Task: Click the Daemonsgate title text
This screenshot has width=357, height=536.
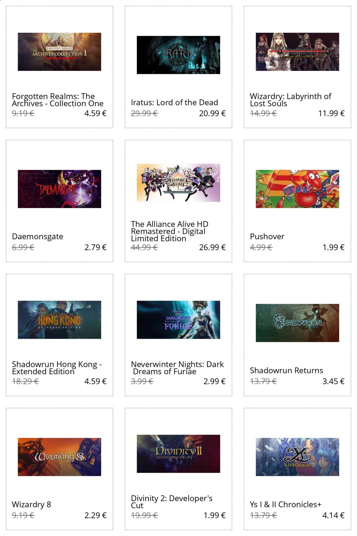Action: coord(37,237)
